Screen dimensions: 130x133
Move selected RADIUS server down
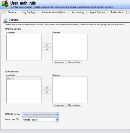pyautogui.click(x=74, y=62)
